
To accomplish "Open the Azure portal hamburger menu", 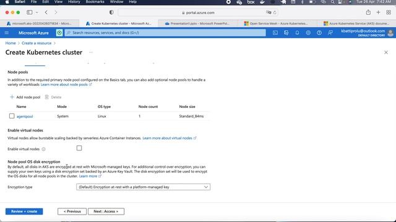I will pos(7,33).
